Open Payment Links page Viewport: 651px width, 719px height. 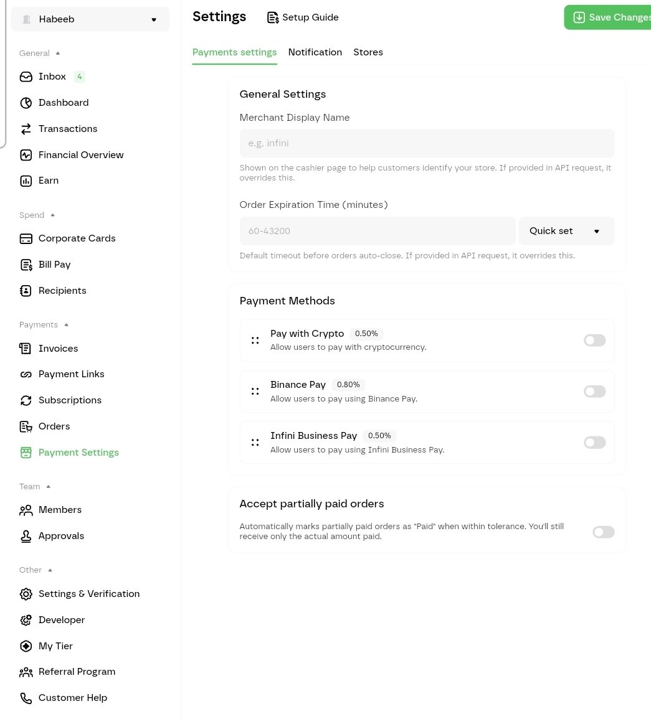pyautogui.click(x=72, y=374)
